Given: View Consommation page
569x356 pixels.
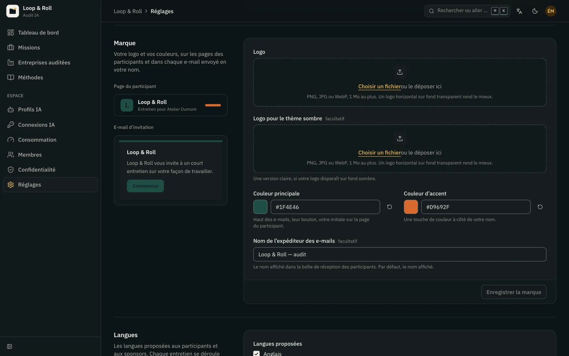Looking at the screenshot, I should [x=50, y=140].
